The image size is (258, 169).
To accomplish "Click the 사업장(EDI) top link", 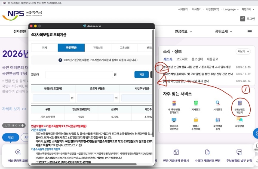I will tap(212, 9).
